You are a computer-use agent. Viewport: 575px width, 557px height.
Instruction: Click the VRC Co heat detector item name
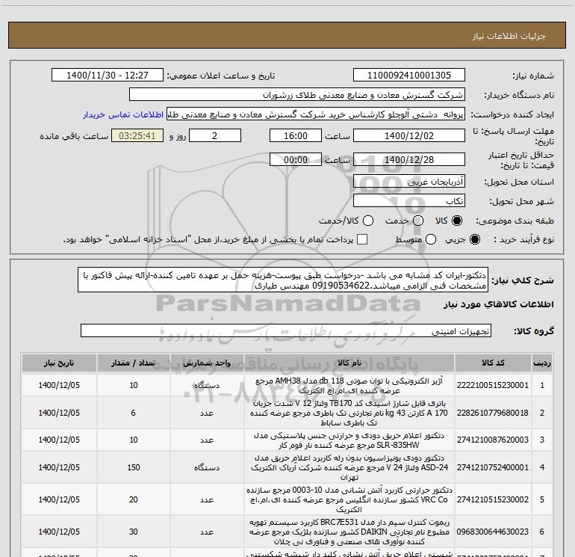tap(349, 499)
